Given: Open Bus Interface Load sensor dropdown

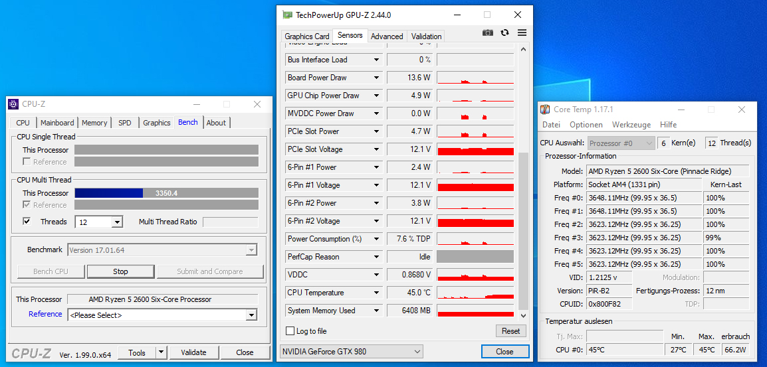Looking at the screenshot, I should [x=377, y=60].
